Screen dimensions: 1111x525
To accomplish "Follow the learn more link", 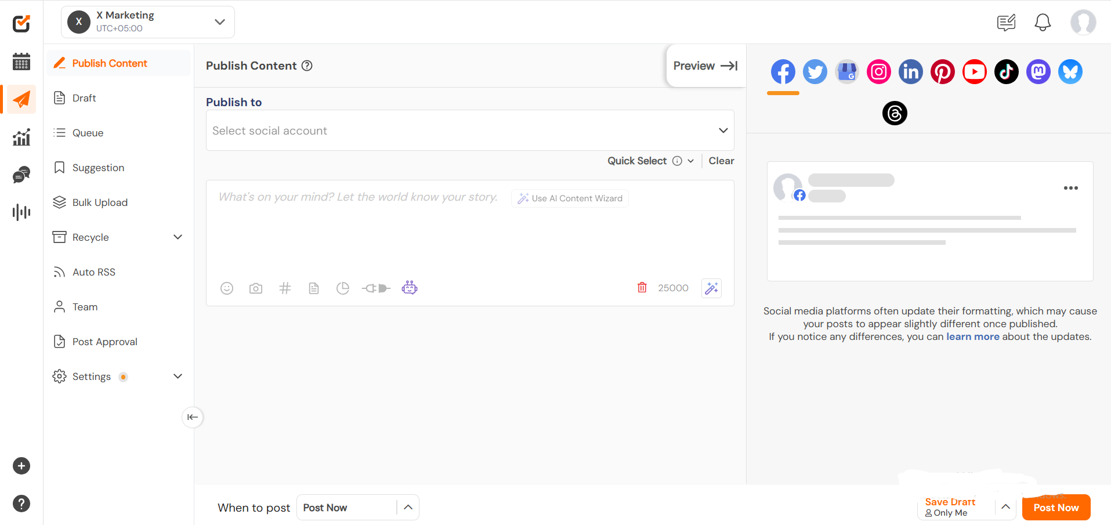I will point(973,336).
